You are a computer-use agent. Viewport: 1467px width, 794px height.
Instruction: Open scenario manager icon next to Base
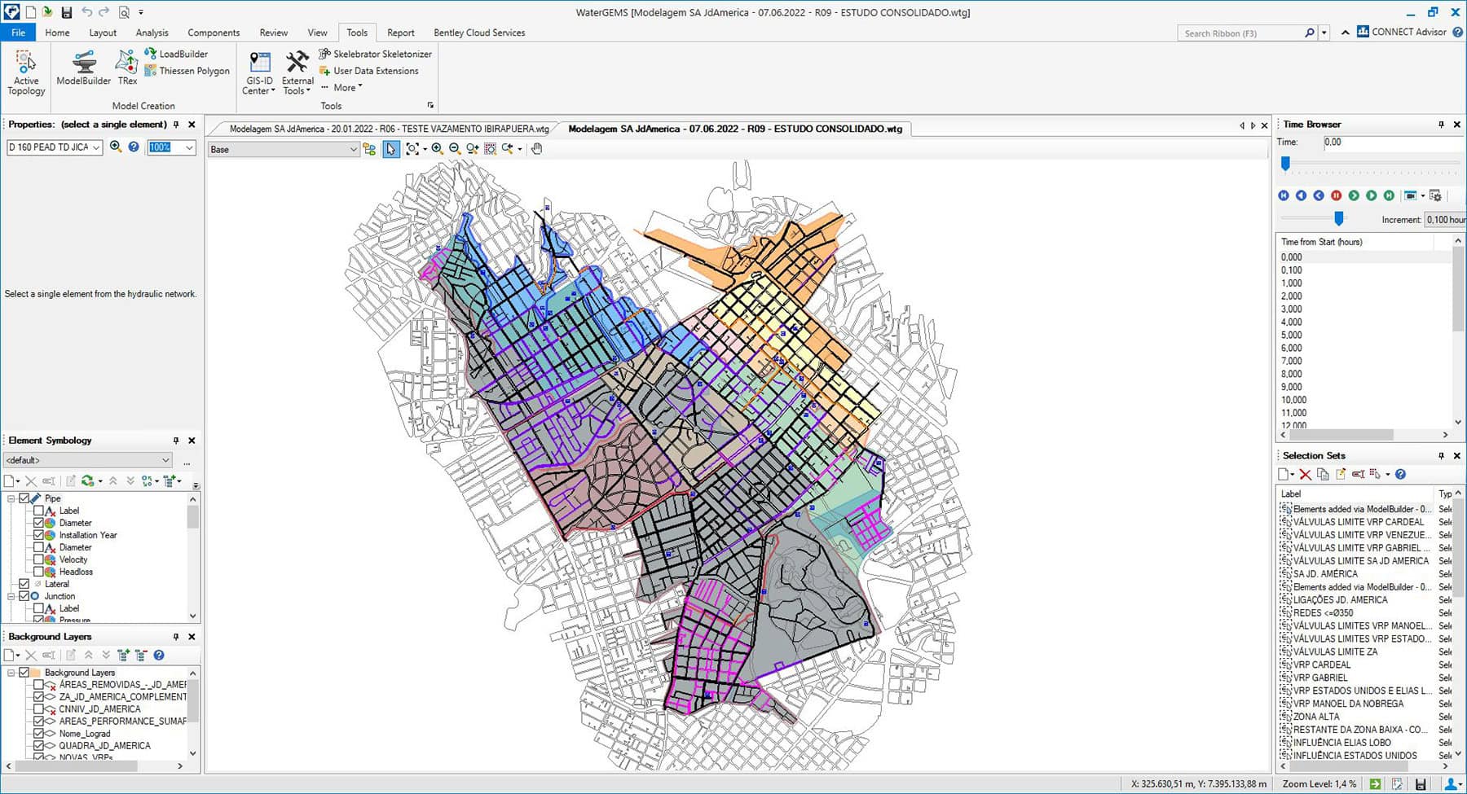(x=369, y=149)
